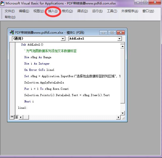Click the VBA application icon in title bar
This screenshot has width=162, height=158.
click(2, 3)
